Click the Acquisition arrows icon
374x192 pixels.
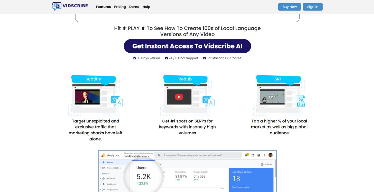(103, 190)
